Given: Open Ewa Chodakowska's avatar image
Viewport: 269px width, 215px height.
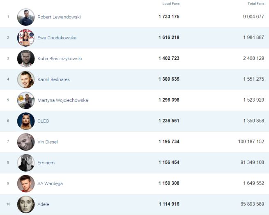Looking at the screenshot, I should click(x=26, y=38).
